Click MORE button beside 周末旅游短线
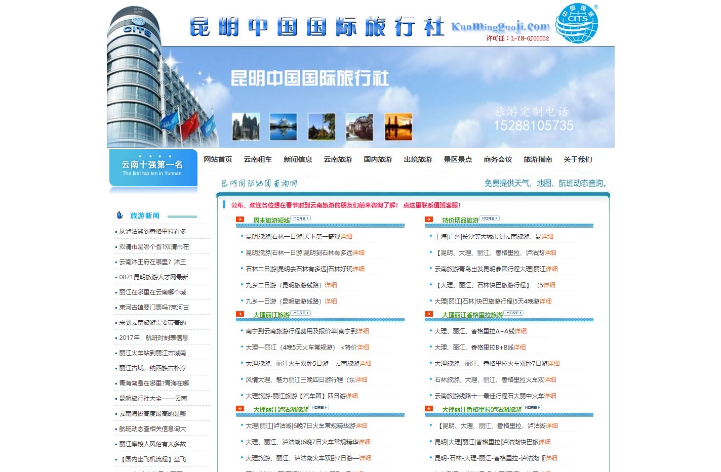 click(x=300, y=219)
